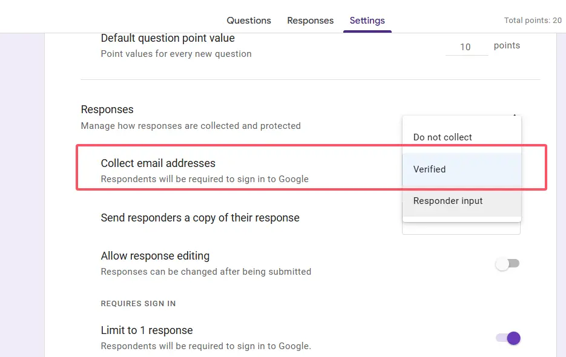Click the 'Collect email addresses' label
Image resolution: width=566 pixels, height=357 pixels.
158,163
